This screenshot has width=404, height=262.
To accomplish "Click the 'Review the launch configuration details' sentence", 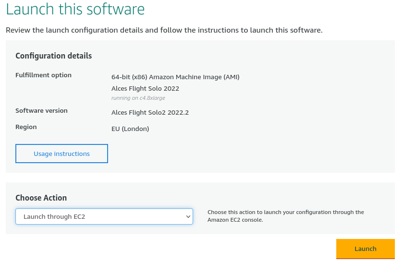I will pyautogui.click(x=164, y=30).
